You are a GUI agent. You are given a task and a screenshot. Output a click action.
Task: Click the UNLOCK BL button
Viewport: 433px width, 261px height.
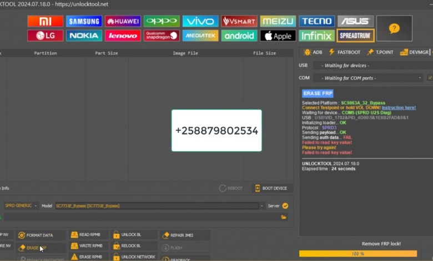(x=130, y=235)
